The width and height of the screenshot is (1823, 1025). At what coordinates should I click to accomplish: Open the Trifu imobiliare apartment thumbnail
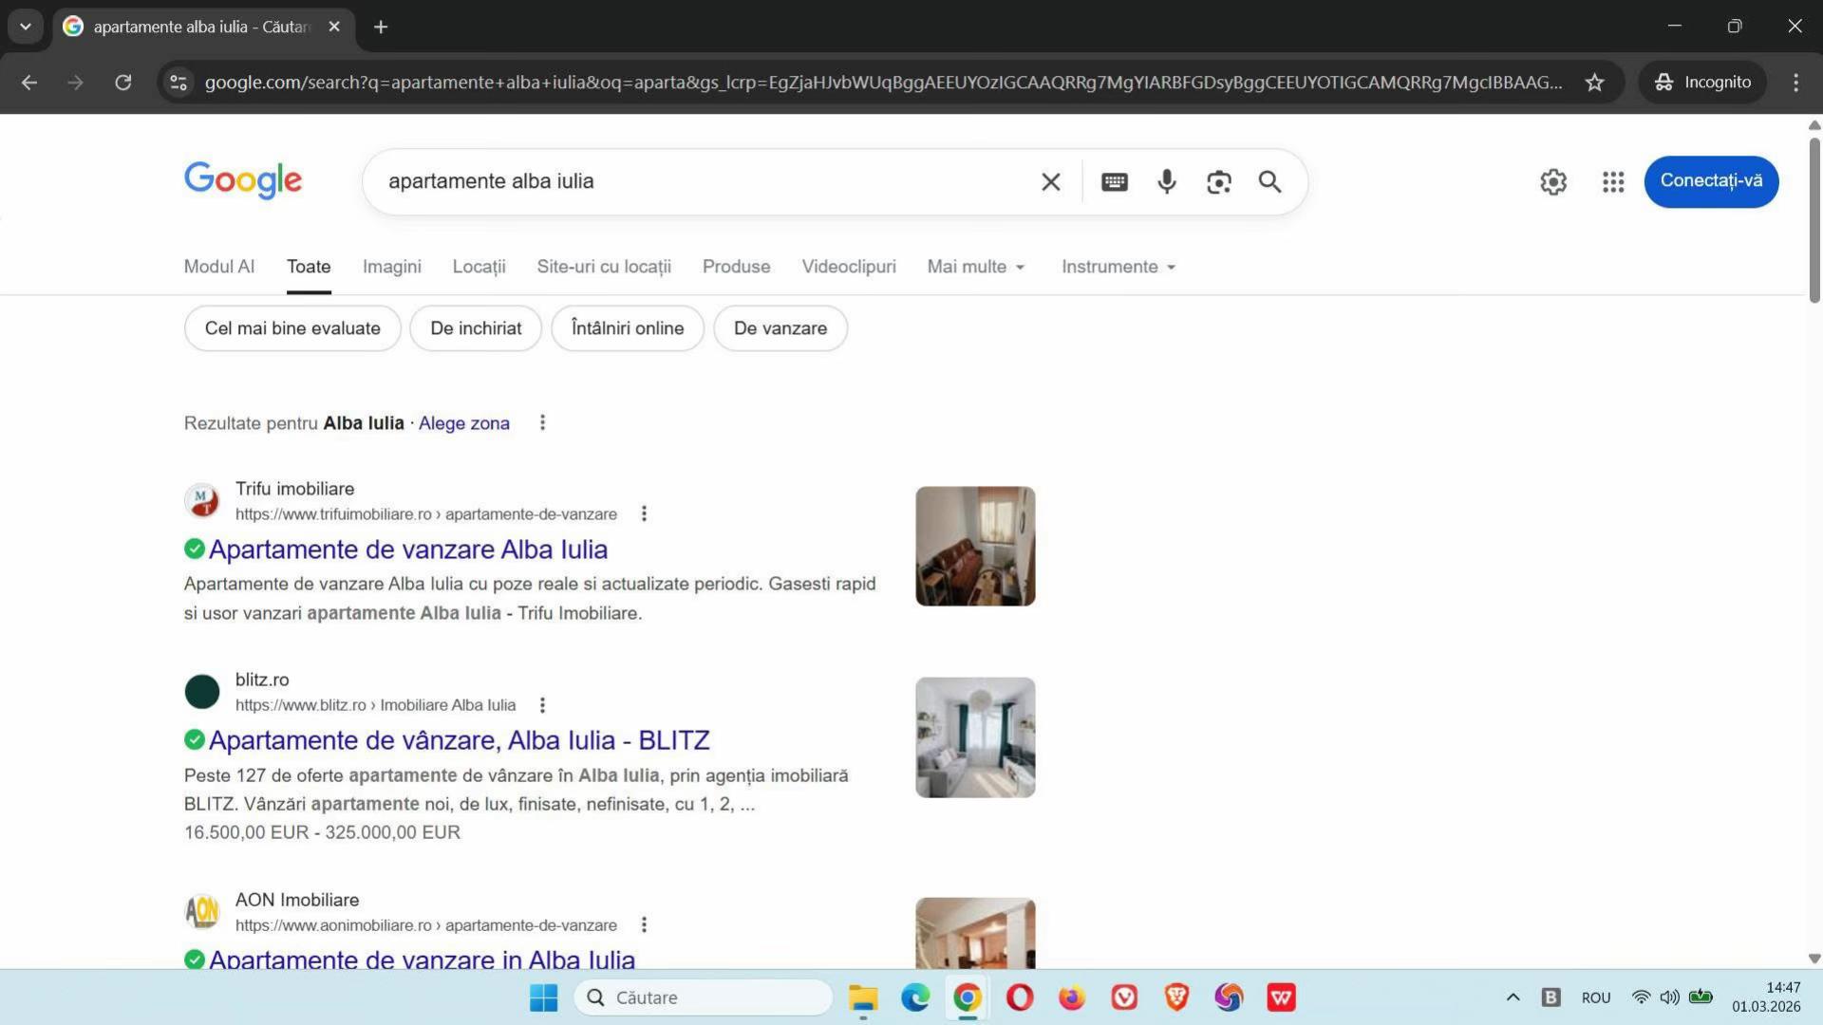[x=975, y=546]
